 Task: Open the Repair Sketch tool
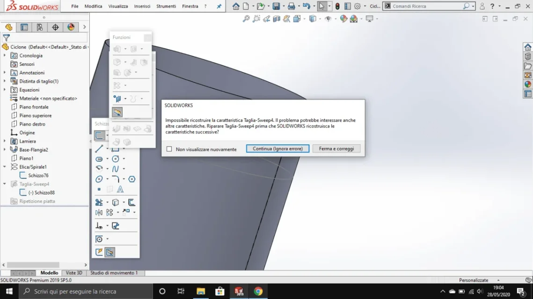(x=115, y=226)
